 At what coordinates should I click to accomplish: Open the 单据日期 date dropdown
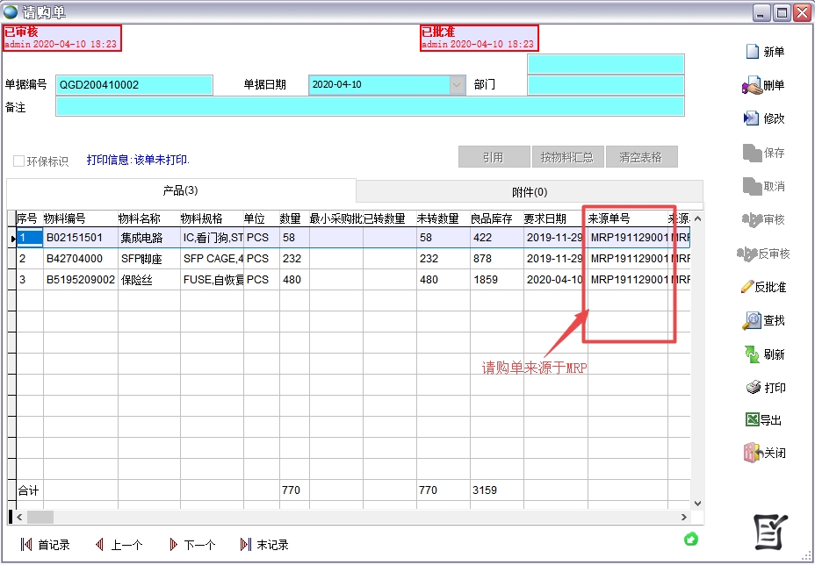(457, 85)
